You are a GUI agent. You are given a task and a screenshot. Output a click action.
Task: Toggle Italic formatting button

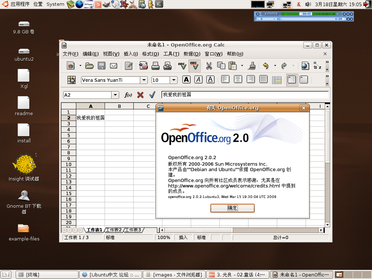click(198, 80)
